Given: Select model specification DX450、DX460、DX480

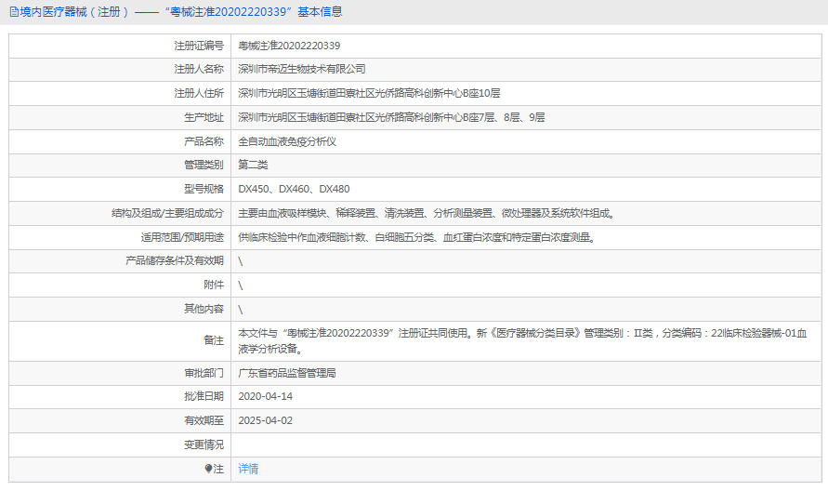Looking at the screenshot, I should tap(294, 189).
